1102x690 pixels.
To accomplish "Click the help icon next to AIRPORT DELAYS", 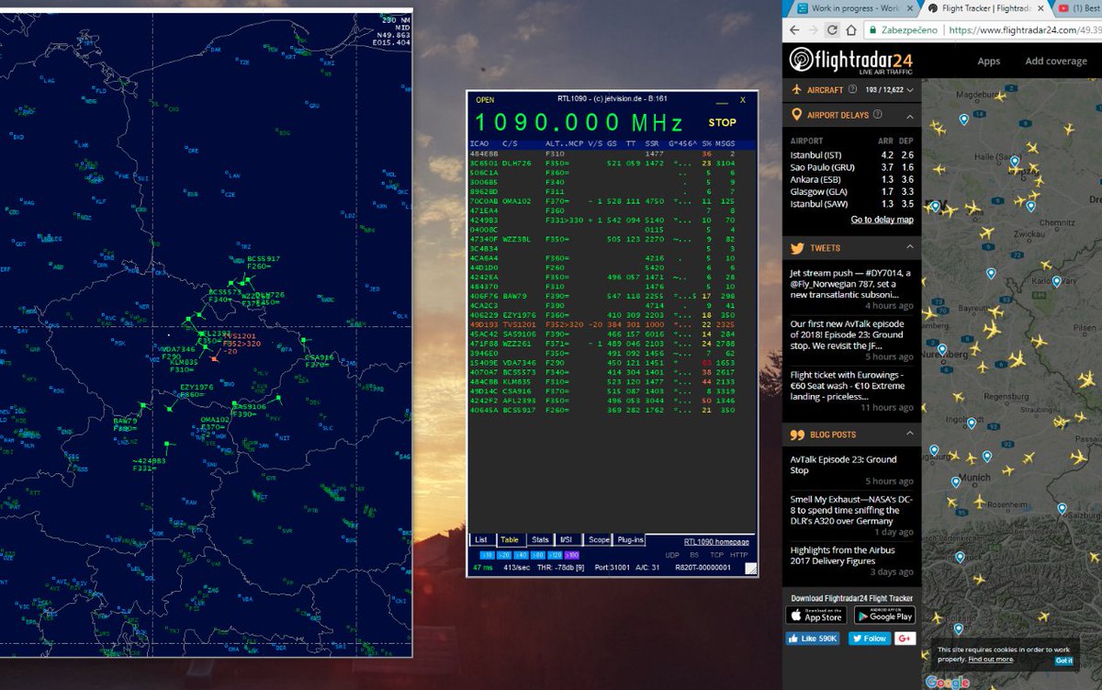I will point(877,115).
